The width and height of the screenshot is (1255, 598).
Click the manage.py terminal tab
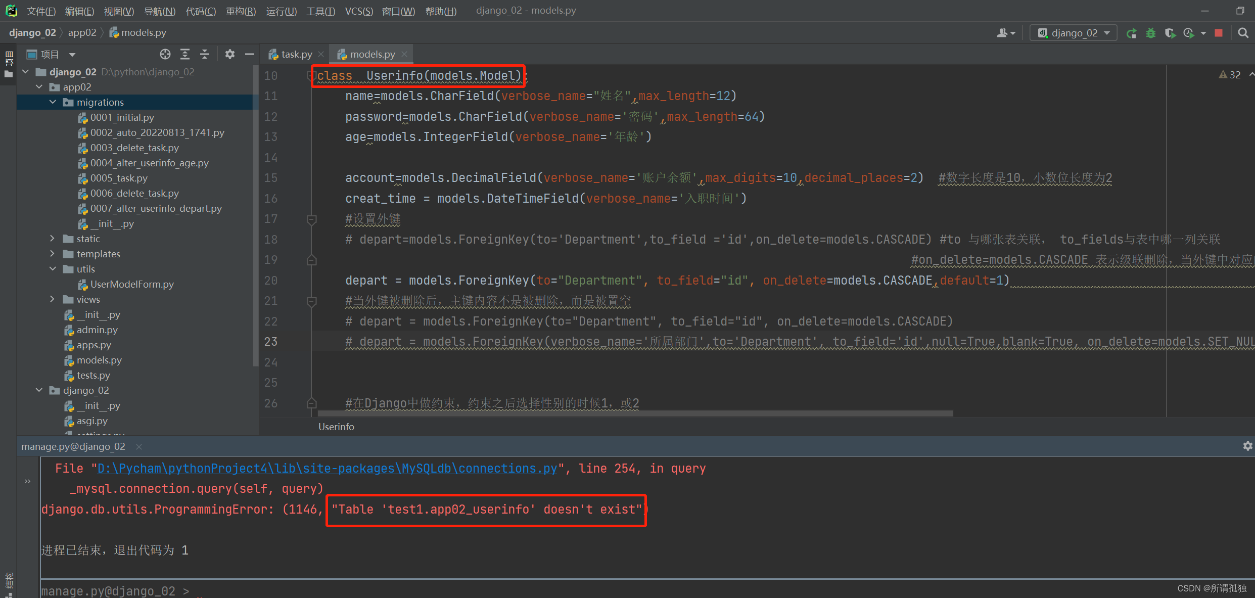click(84, 446)
